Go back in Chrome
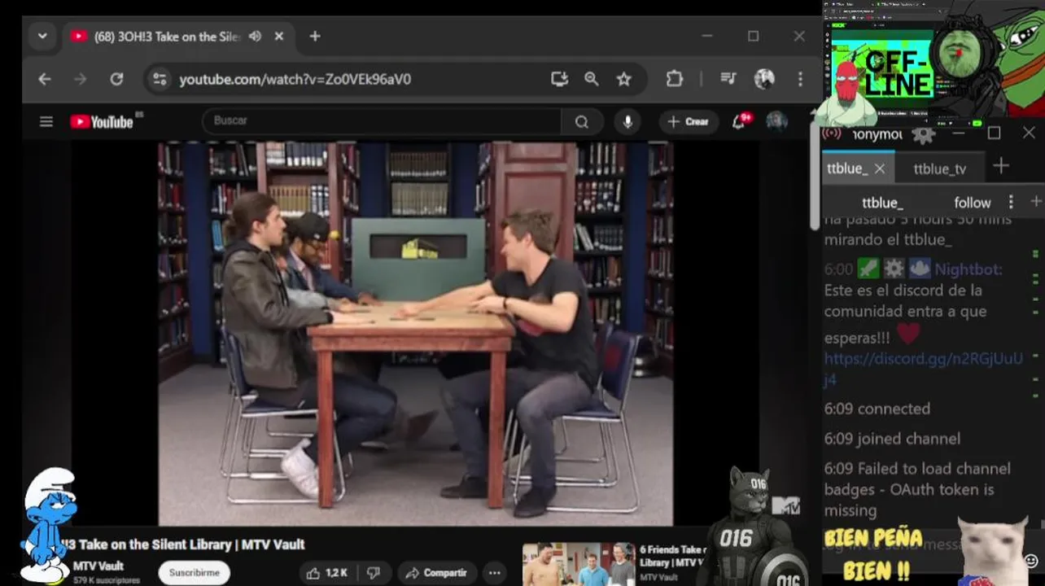The width and height of the screenshot is (1045, 586). (45, 79)
